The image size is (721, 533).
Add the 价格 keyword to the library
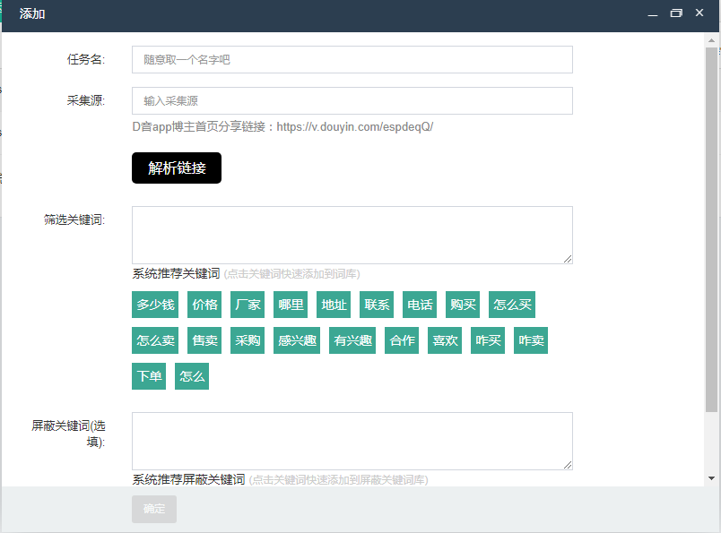(204, 305)
